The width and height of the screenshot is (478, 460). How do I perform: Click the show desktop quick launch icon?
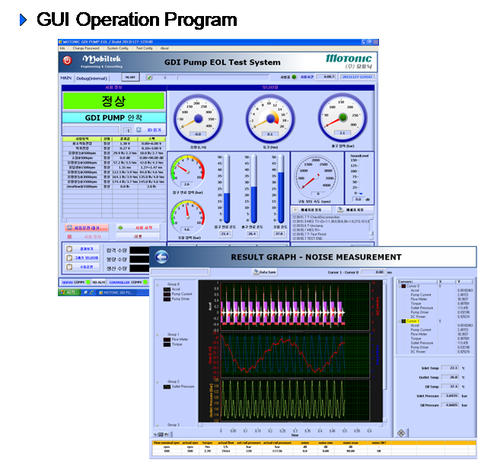[x=86, y=292]
